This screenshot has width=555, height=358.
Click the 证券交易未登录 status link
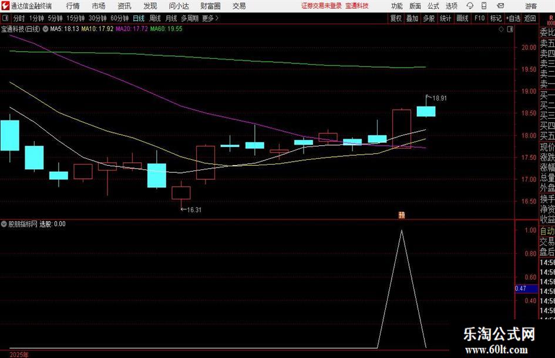[322, 6]
